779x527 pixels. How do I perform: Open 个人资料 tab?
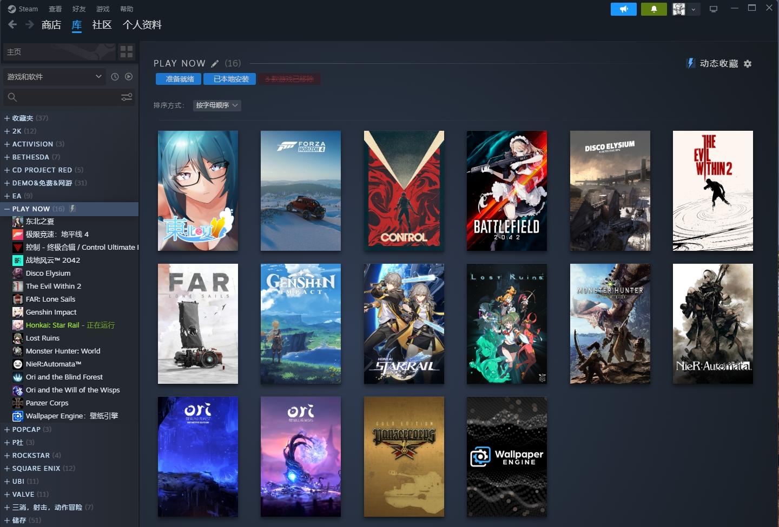[x=142, y=25]
